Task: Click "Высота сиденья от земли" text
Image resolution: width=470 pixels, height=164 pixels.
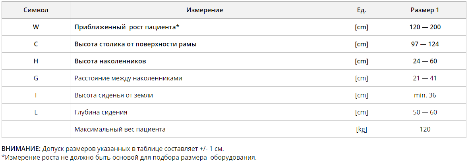Action: point(114,95)
